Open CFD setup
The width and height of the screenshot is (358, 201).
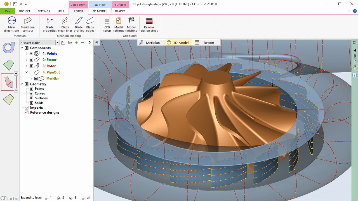click(x=107, y=24)
